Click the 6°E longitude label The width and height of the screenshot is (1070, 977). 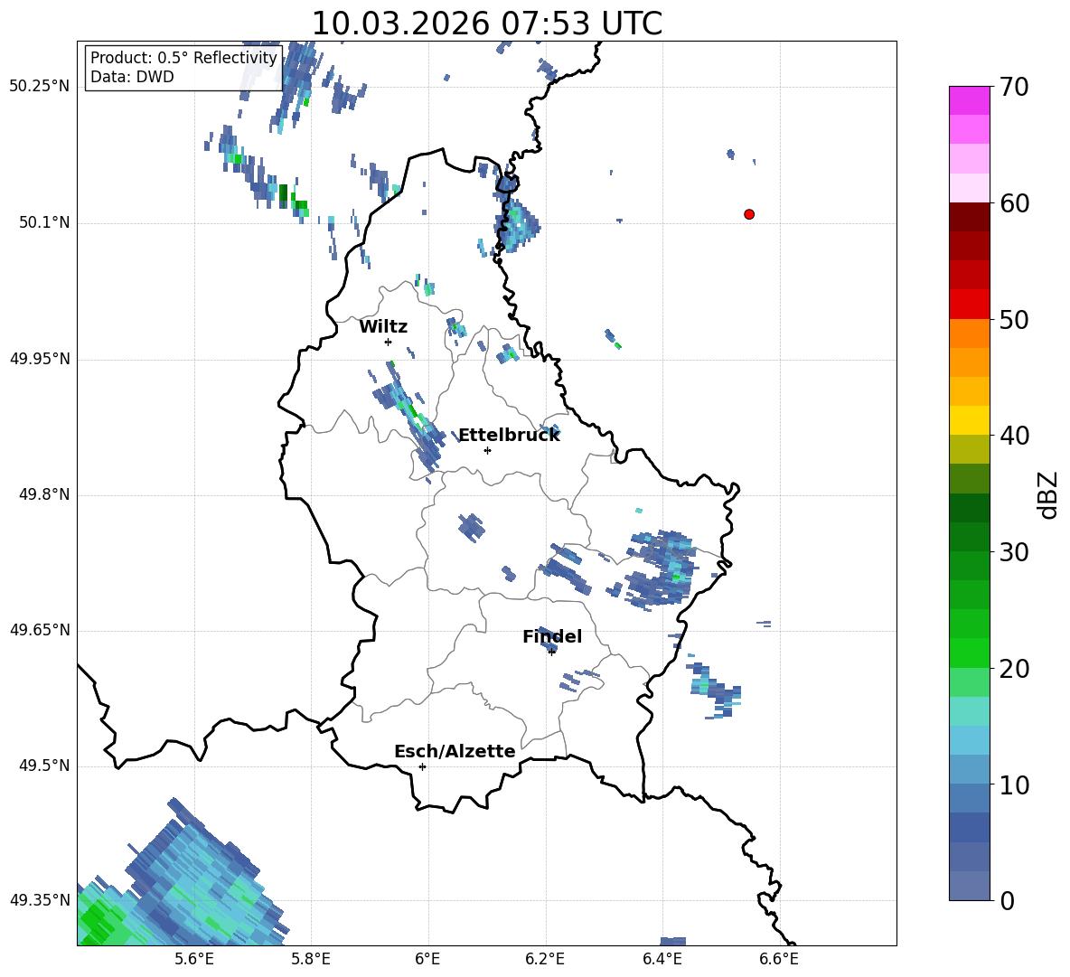(x=427, y=959)
